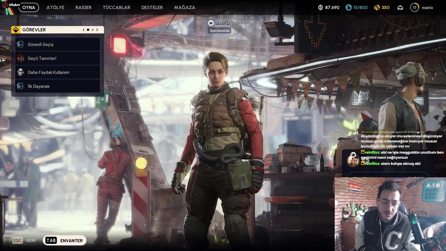Select the second quest page dot
446x251 pixels.
[x=93, y=30]
